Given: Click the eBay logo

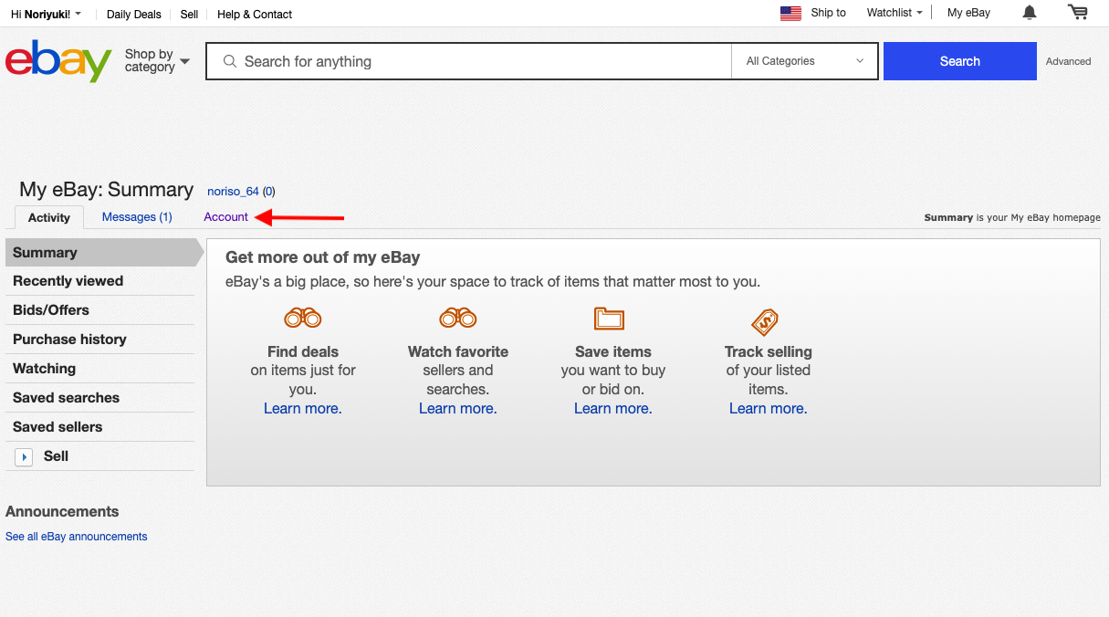Looking at the screenshot, I should (58, 61).
